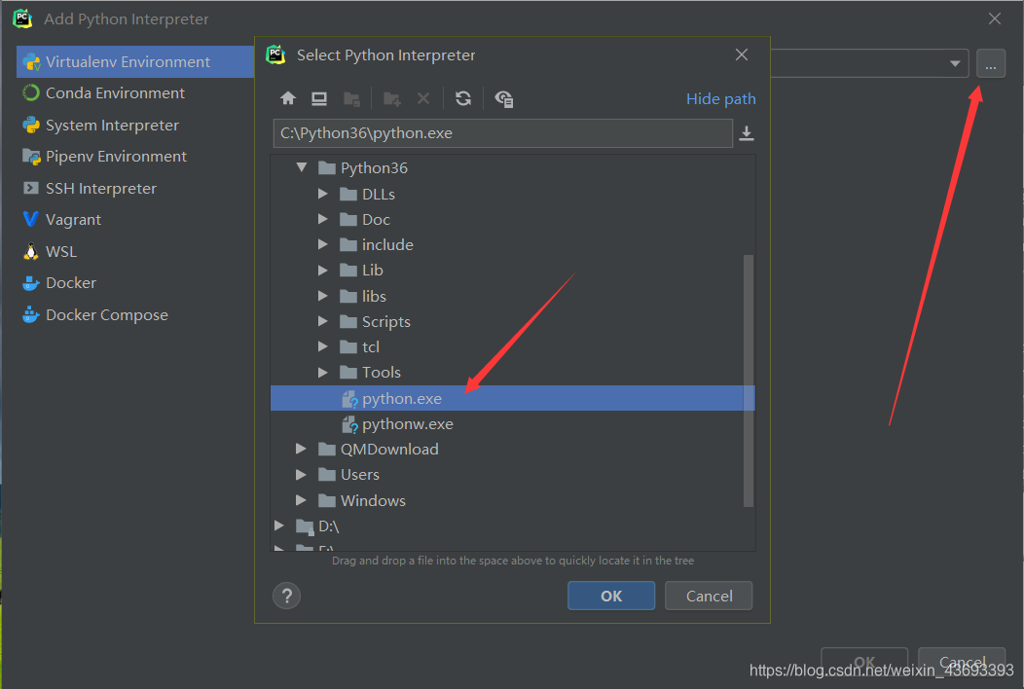Expand the Scripts folder

tap(322, 321)
